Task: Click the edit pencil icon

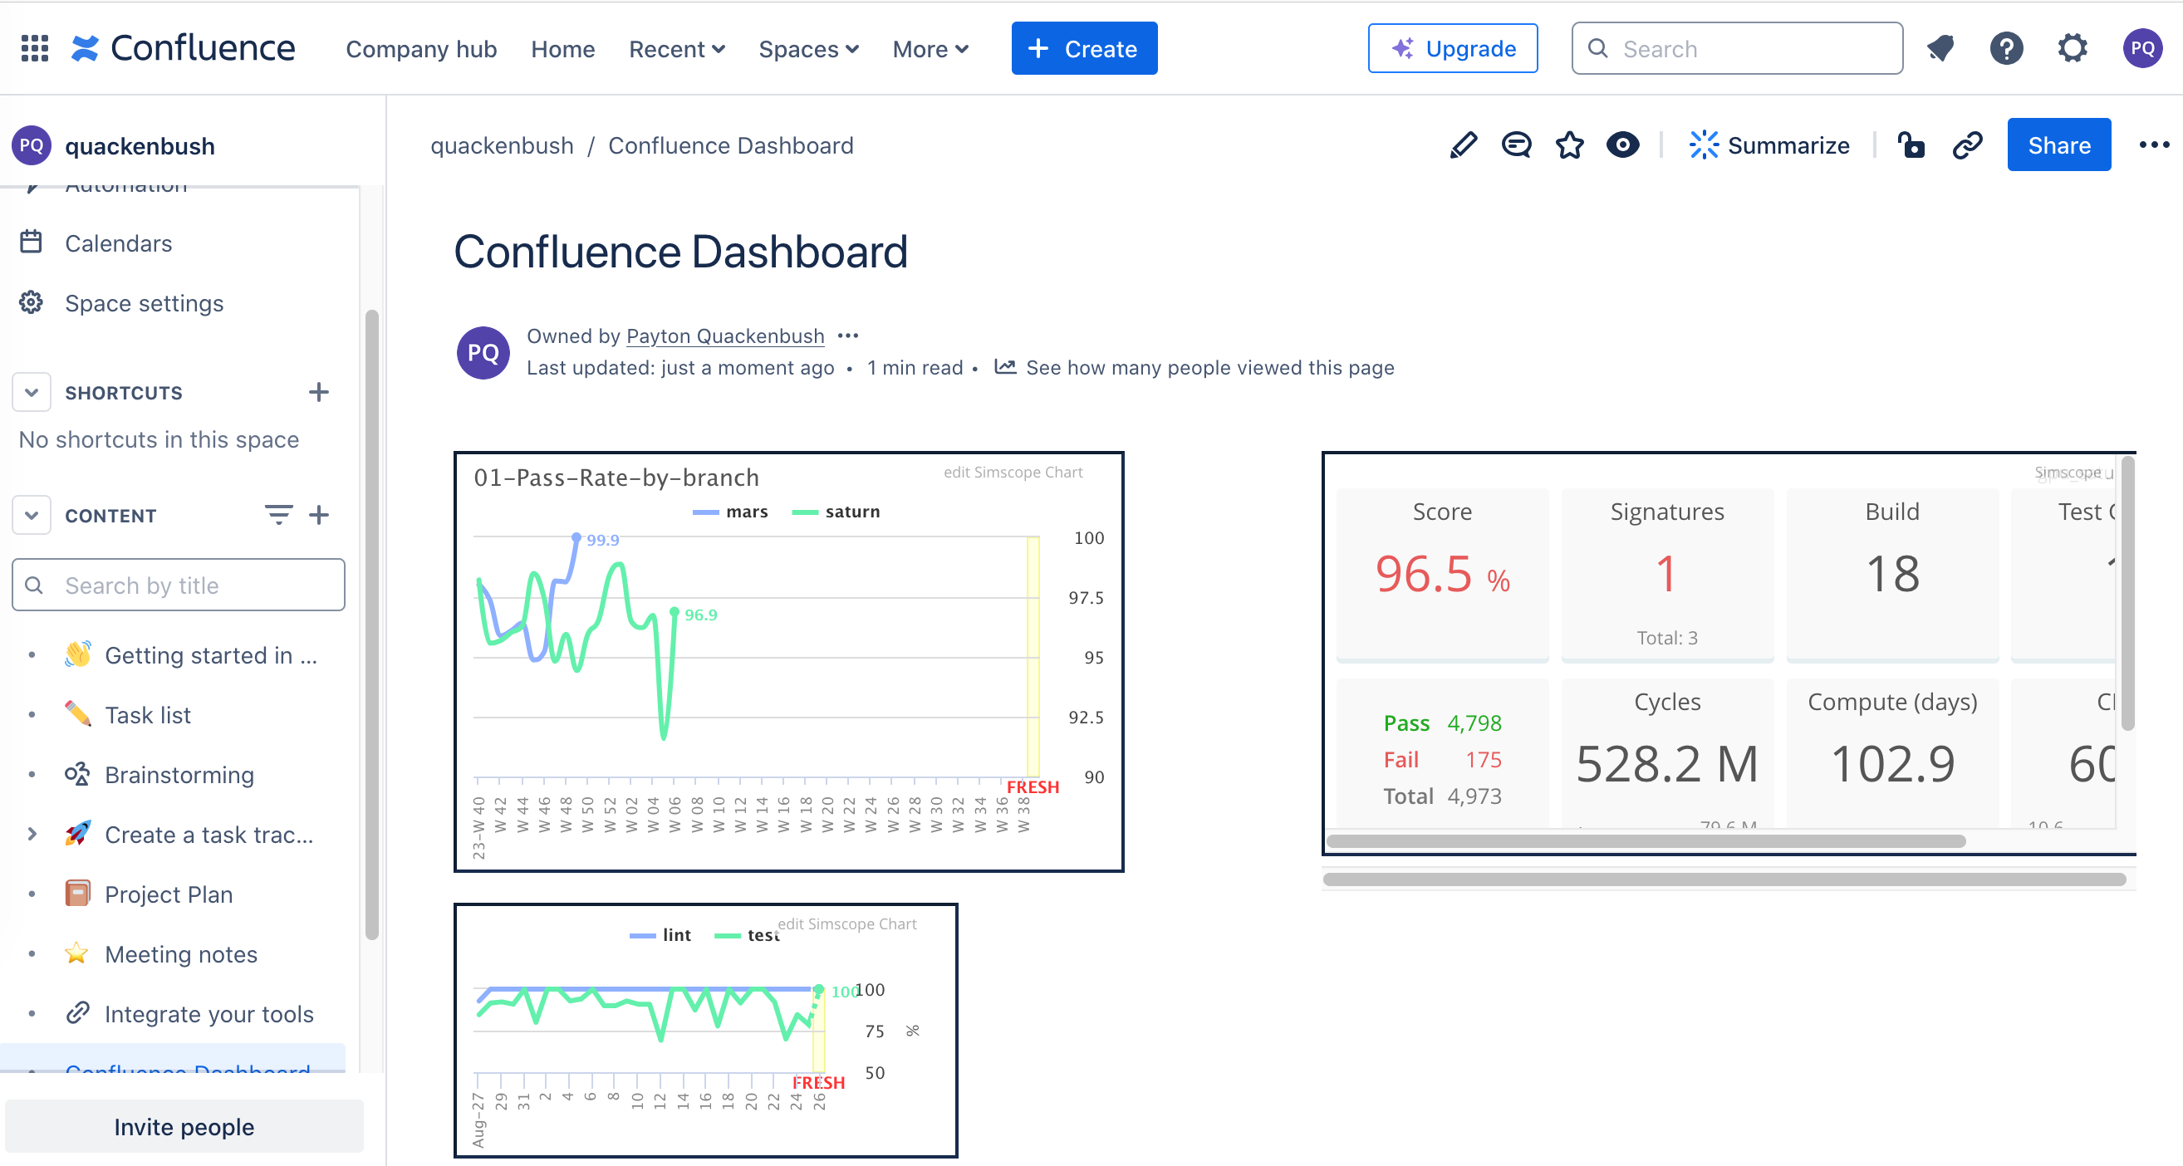Action: coord(1461,146)
